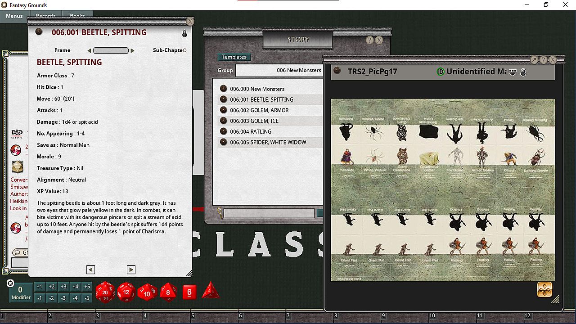Image resolution: width=576 pixels, height=324 pixels.
Task: Apply -1 to the modifier
Action: tap(40, 298)
